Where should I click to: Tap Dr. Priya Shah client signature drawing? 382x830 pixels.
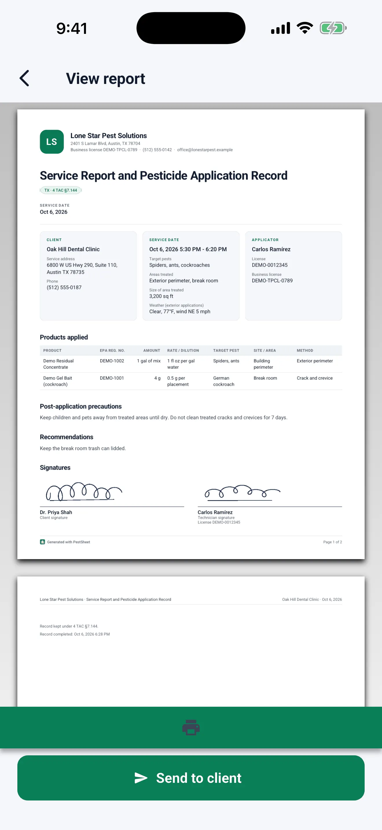[84, 491]
